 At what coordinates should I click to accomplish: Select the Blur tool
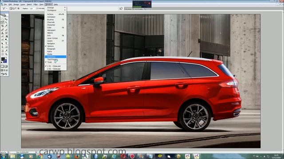[x=2, y=40]
